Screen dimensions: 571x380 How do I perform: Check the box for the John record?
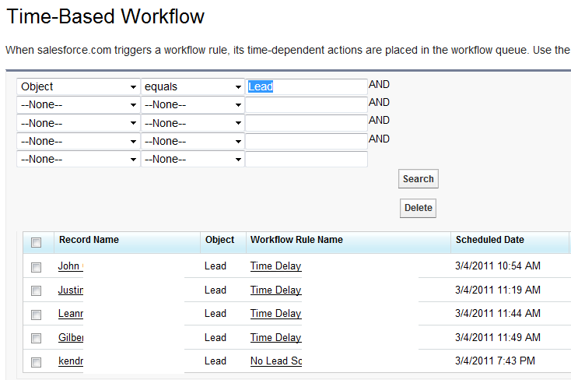(x=36, y=267)
